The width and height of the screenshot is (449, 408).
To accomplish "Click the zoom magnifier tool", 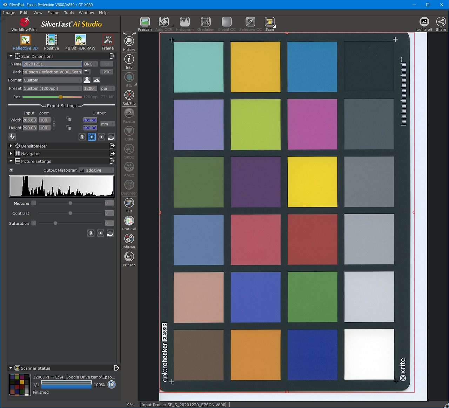I will pos(129,77).
